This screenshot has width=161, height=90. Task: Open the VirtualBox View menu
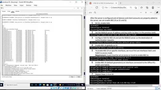click(x=15, y=5)
